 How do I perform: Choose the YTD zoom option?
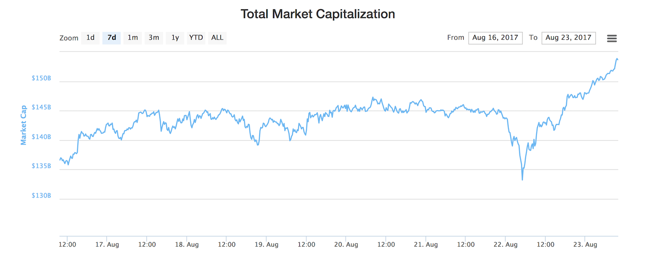coord(196,38)
